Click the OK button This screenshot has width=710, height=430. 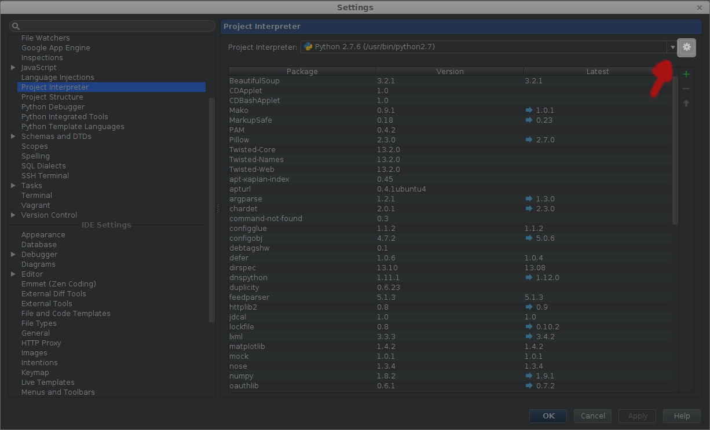coord(548,416)
